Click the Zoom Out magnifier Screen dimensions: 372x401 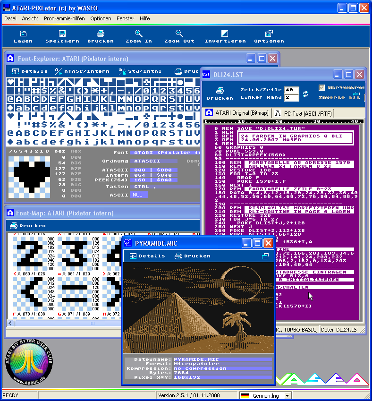point(179,34)
